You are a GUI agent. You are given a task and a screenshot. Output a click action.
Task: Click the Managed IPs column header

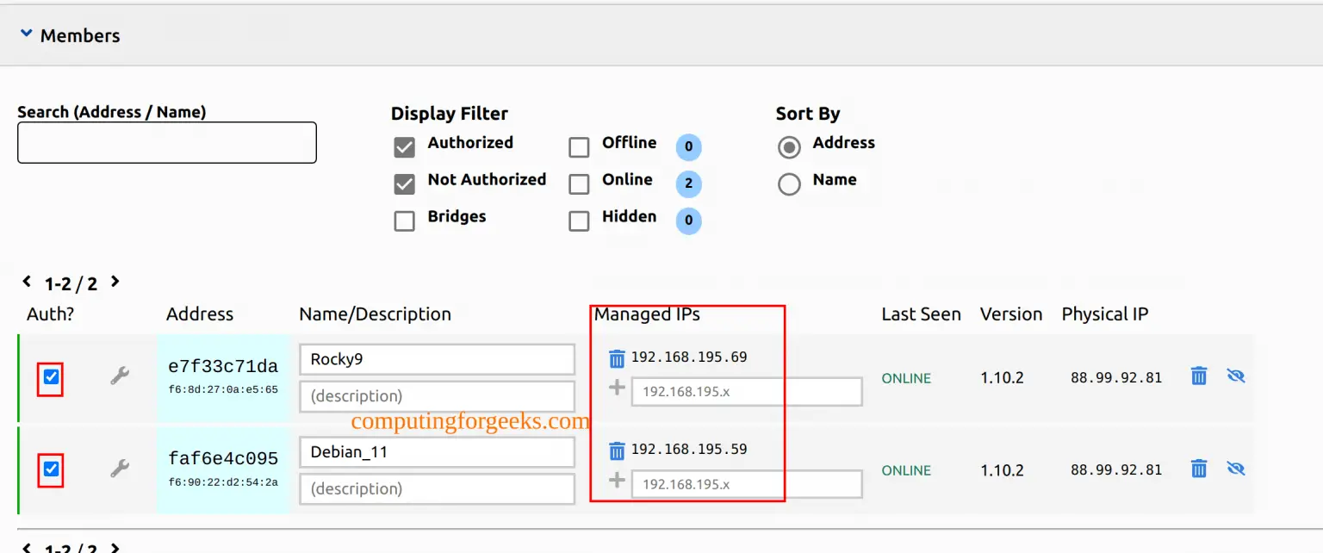[646, 314]
